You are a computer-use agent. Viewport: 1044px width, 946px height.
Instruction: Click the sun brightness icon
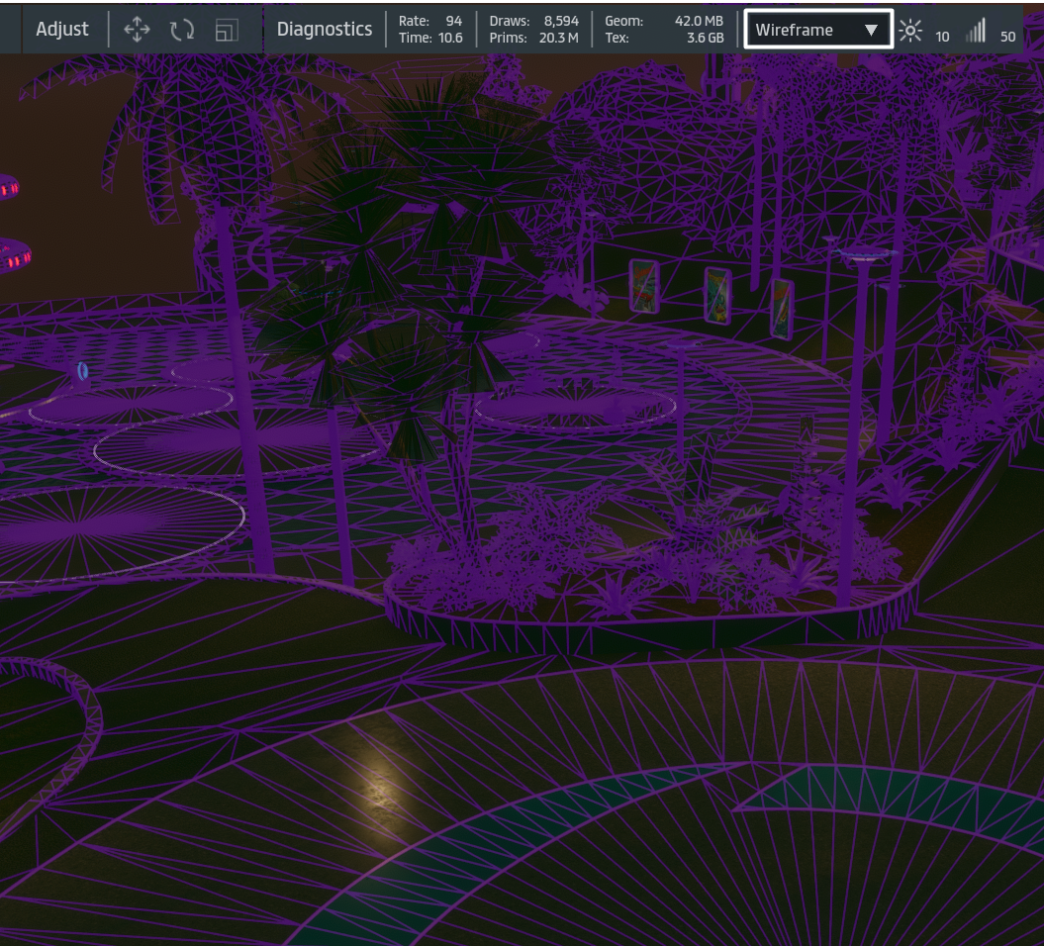pyautogui.click(x=910, y=31)
